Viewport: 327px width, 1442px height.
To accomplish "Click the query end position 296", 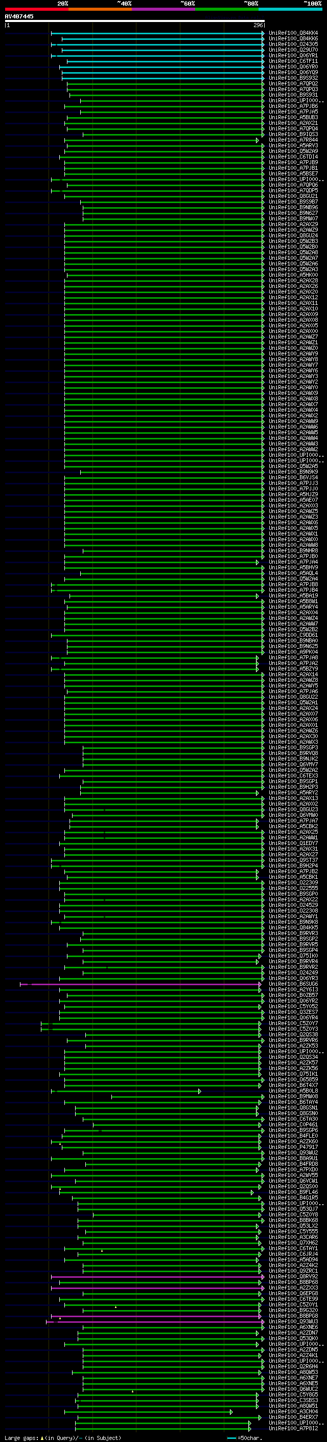I will click(258, 25).
